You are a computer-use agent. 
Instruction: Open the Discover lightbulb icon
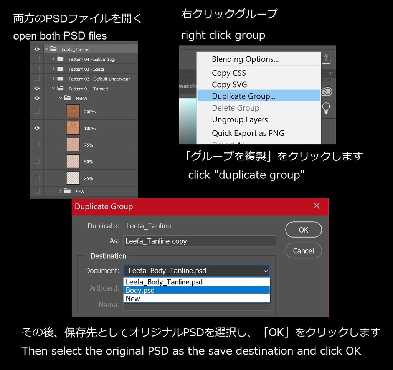(x=326, y=106)
